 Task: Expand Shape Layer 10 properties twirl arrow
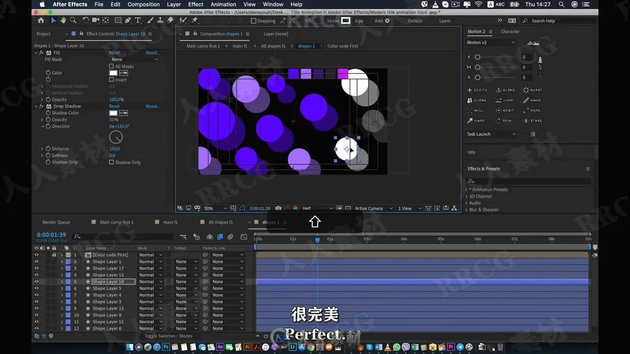click(x=62, y=282)
